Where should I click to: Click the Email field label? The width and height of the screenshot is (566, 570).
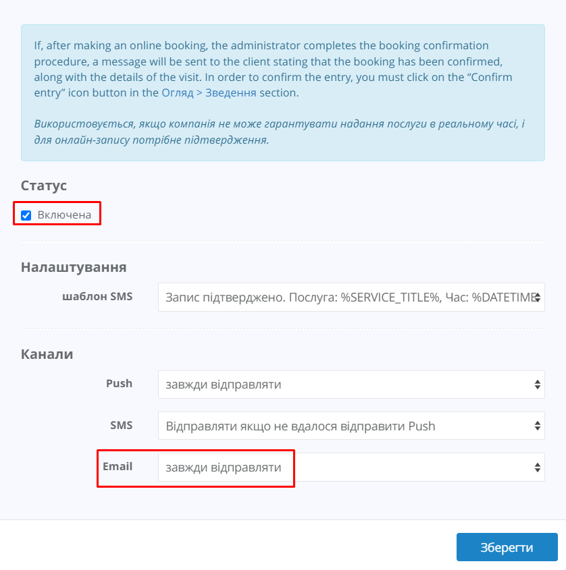[118, 466]
